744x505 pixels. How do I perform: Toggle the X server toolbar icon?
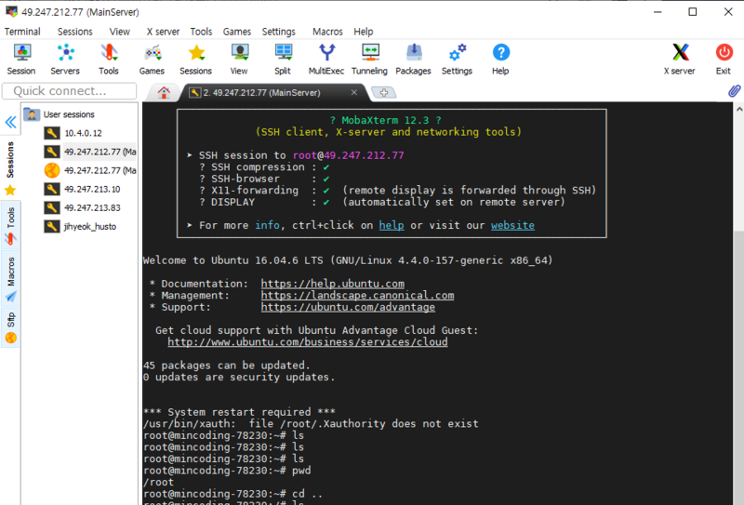tap(680, 60)
